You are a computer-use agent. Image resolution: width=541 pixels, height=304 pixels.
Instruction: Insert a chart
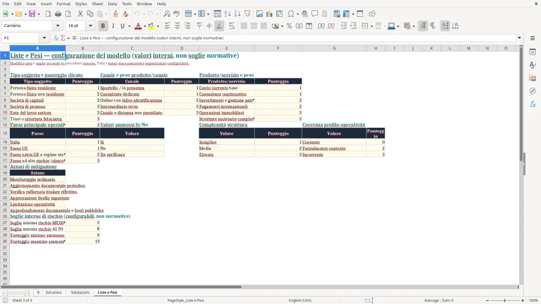pos(269,14)
